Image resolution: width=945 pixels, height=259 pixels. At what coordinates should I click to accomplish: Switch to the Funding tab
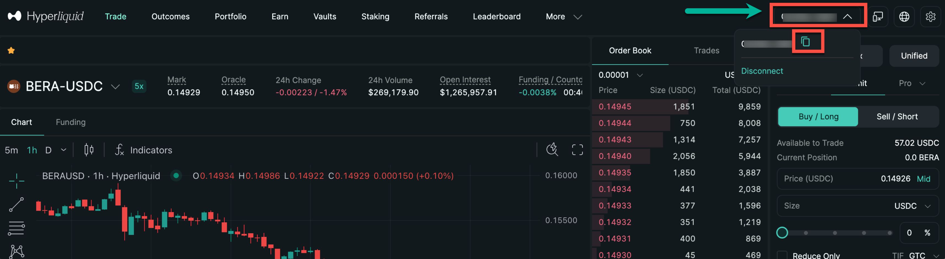[x=71, y=122]
